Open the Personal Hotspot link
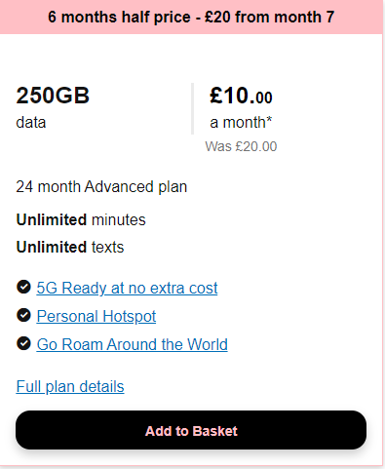This screenshot has width=385, height=469. pyautogui.click(x=96, y=316)
